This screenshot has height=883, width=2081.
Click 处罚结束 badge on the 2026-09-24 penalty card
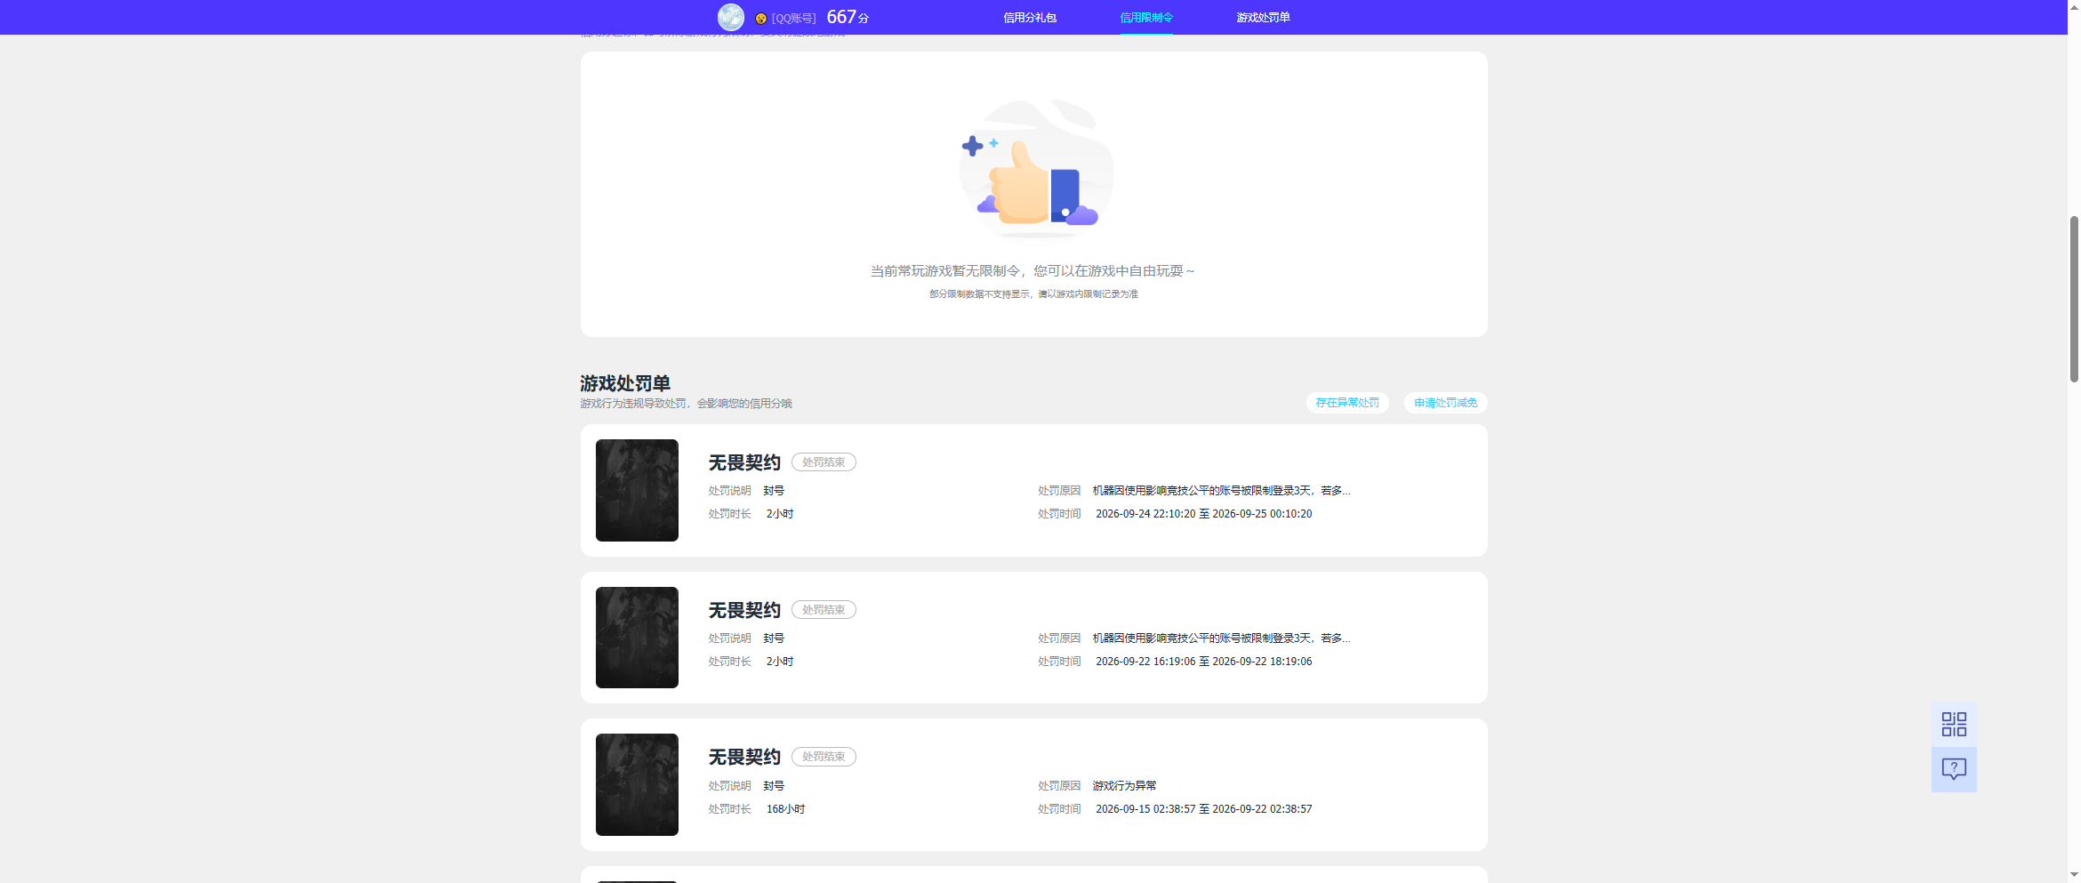(x=824, y=462)
